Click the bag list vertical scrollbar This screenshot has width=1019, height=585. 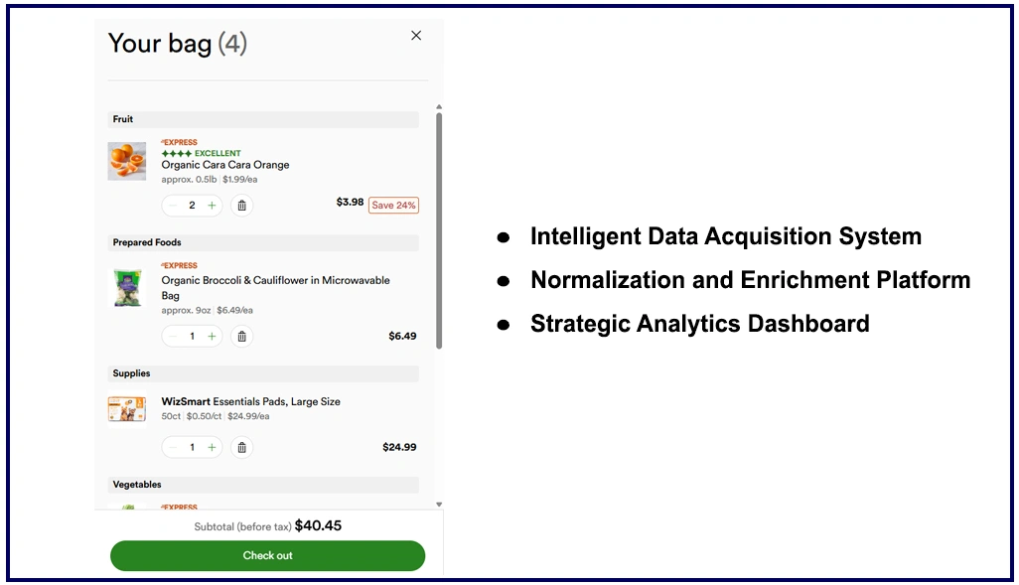tap(439, 228)
